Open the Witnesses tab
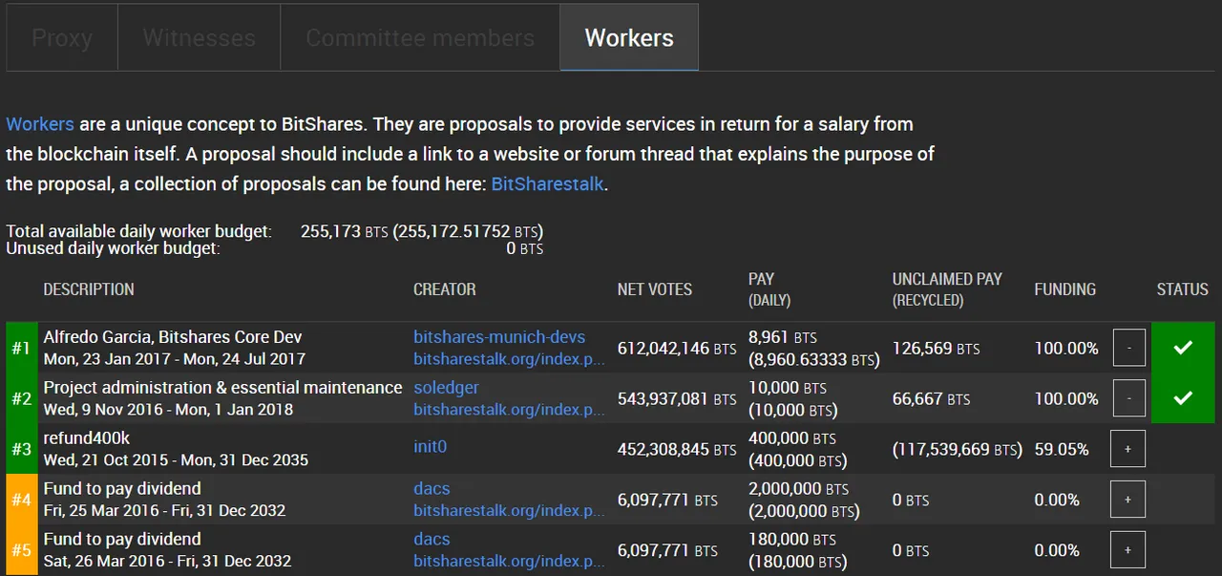The image size is (1222, 576). pos(199,38)
